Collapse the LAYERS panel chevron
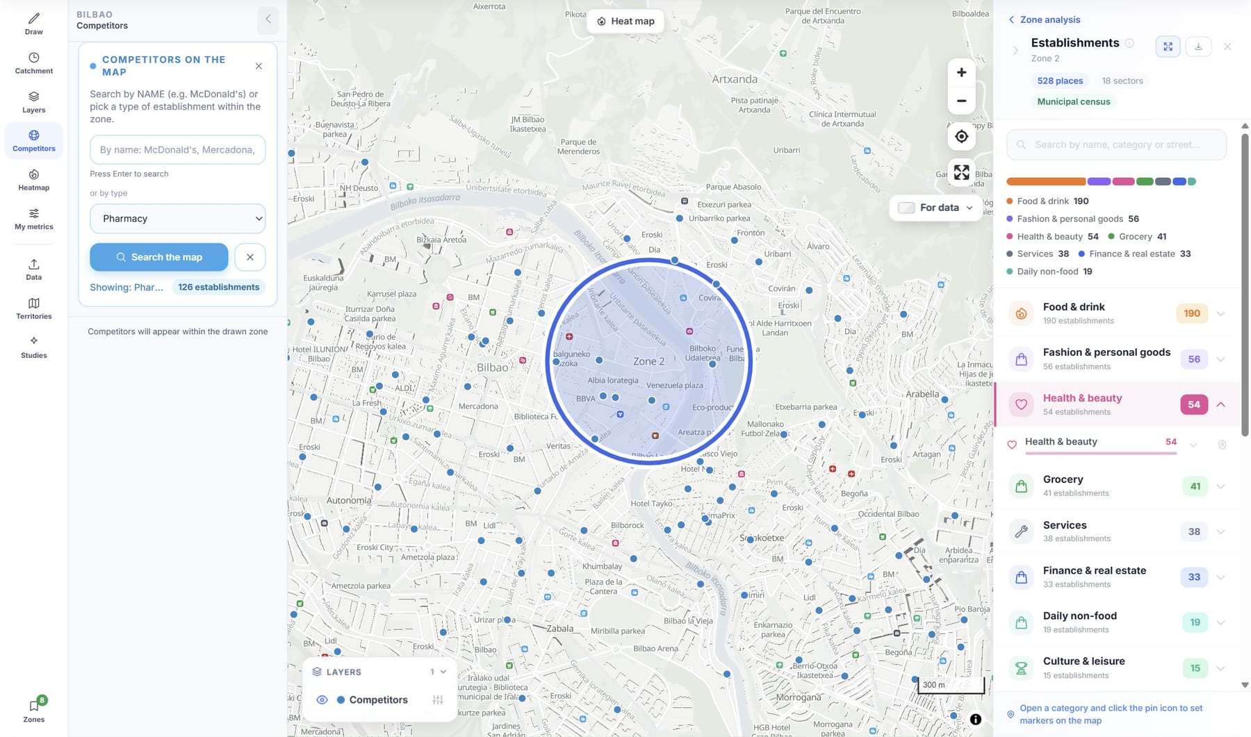Viewport: 1251px width, 737px height. (x=443, y=672)
